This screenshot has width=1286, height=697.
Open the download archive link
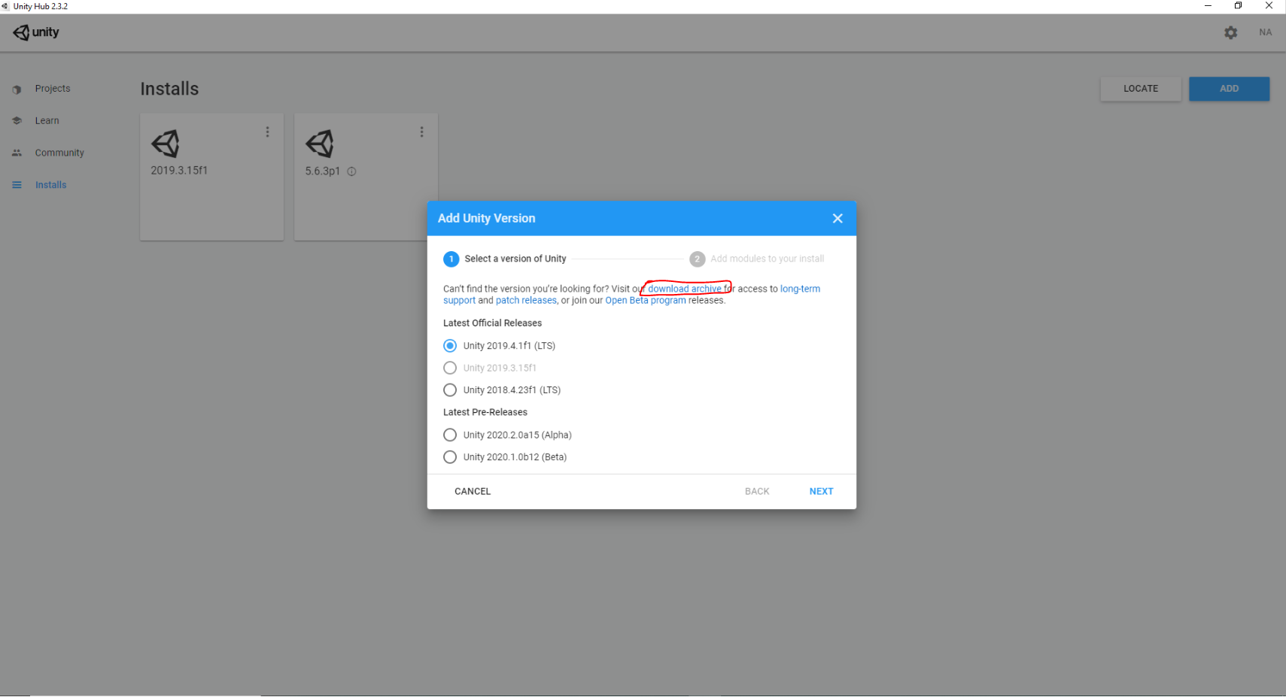click(685, 289)
